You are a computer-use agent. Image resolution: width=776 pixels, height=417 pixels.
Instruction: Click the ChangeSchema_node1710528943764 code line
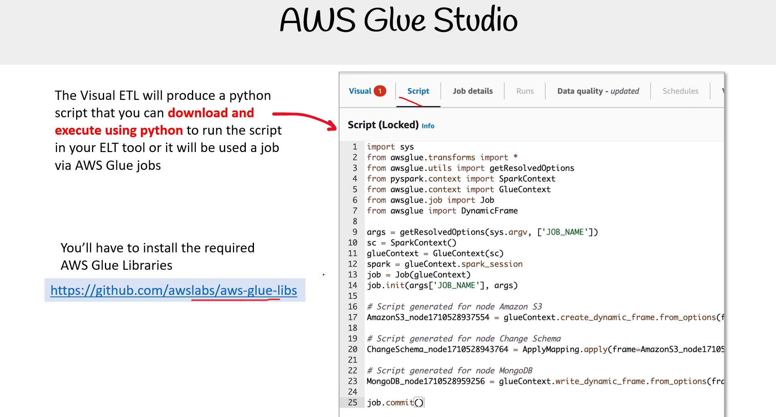(545, 349)
